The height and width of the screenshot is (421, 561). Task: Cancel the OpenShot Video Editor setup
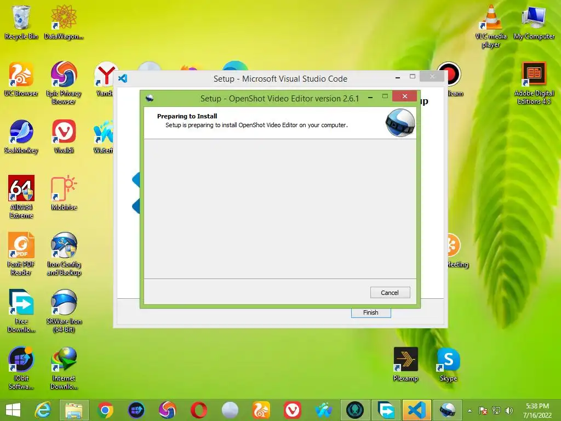tap(390, 293)
